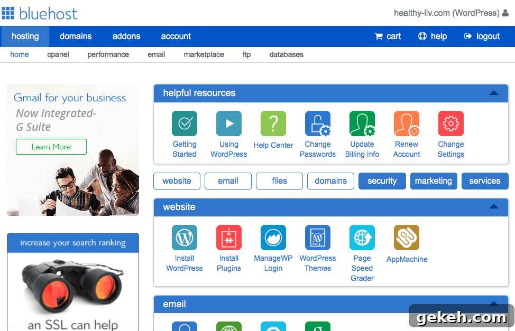The width and height of the screenshot is (515, 331).
Task: Click the Renew Account icon
Action: tap(407, 124)
